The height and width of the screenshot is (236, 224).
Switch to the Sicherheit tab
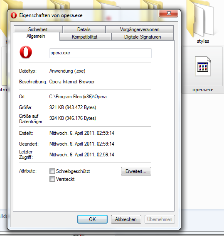[x=38, y=29]
